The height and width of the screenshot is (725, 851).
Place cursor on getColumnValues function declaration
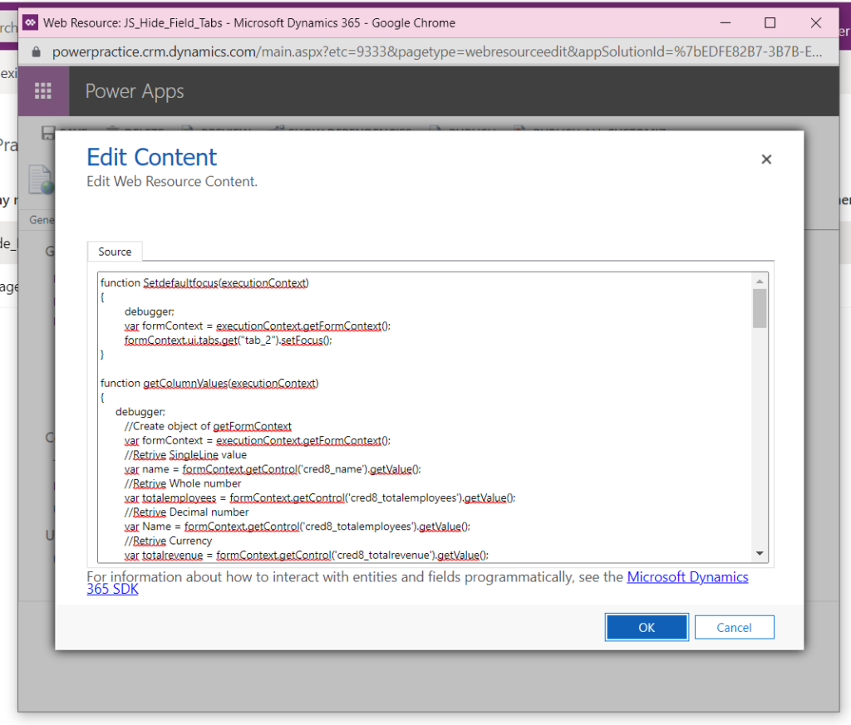click(209, 383)
